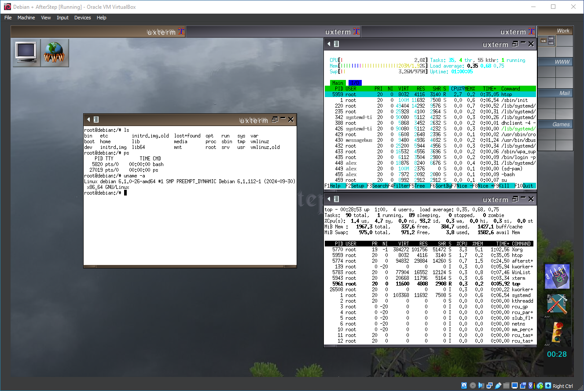Viewport: 584px width, 391px height.
Task: Click the USB device status bar icon
Action: coord(498,386)
